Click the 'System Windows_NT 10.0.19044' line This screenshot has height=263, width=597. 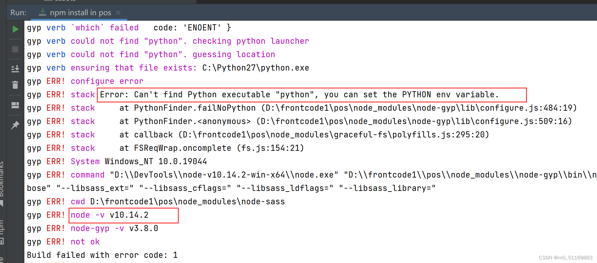click(x=117, y=161)
